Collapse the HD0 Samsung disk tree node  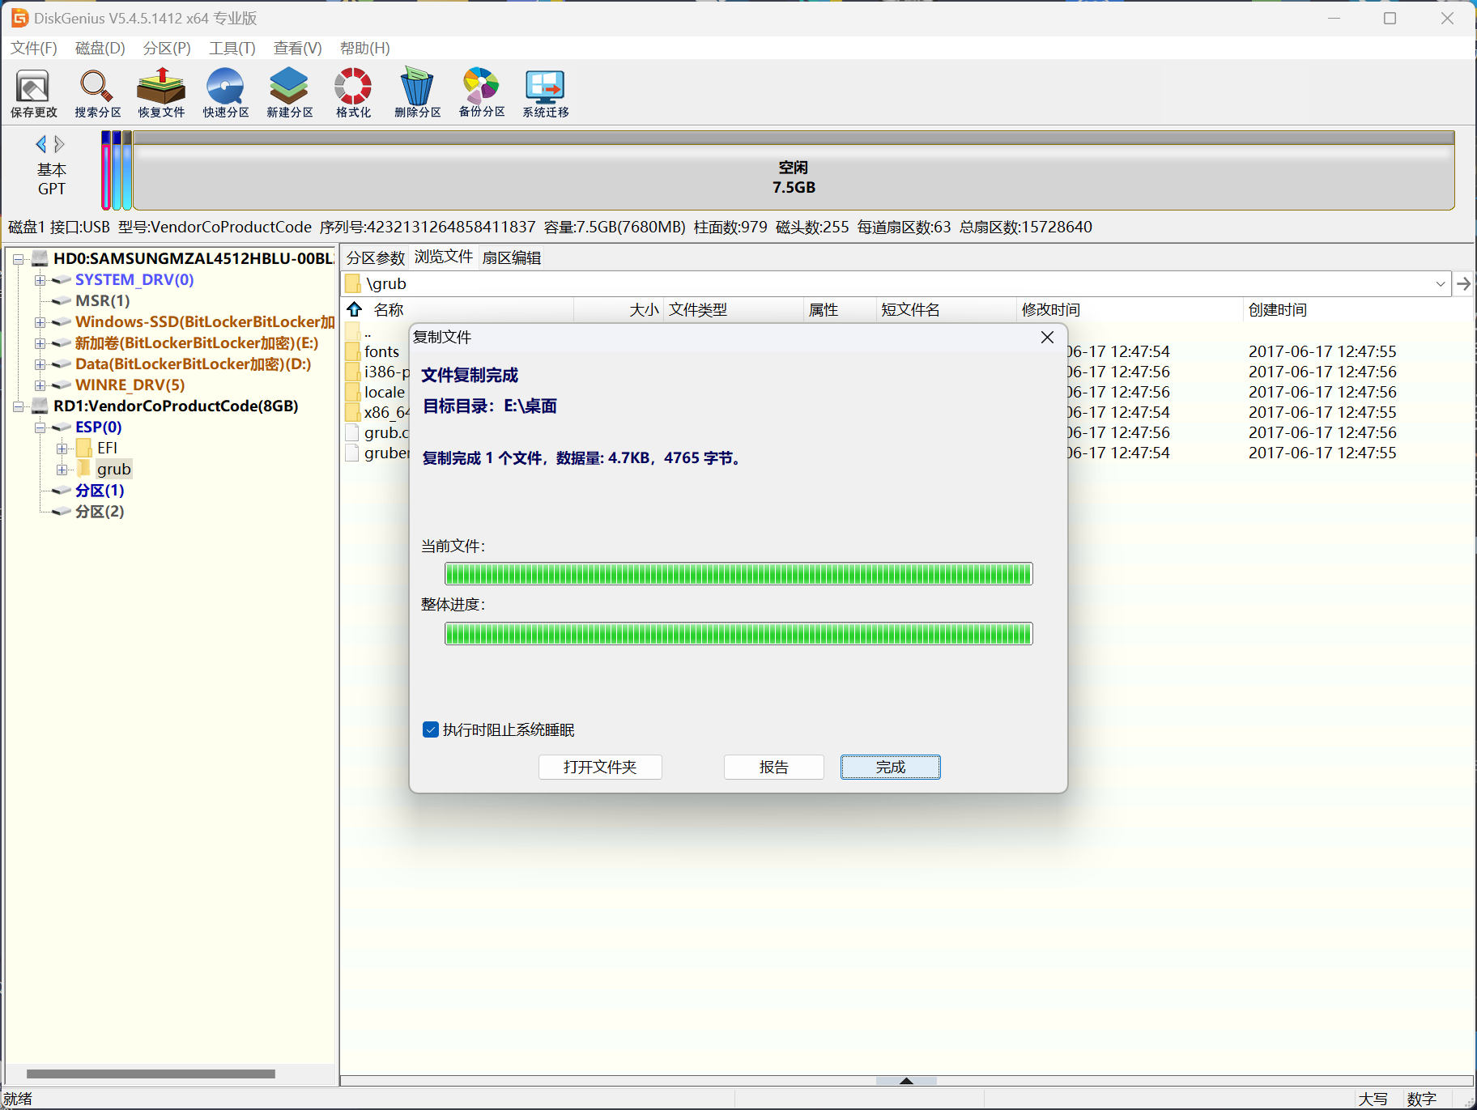pos(18,259)
